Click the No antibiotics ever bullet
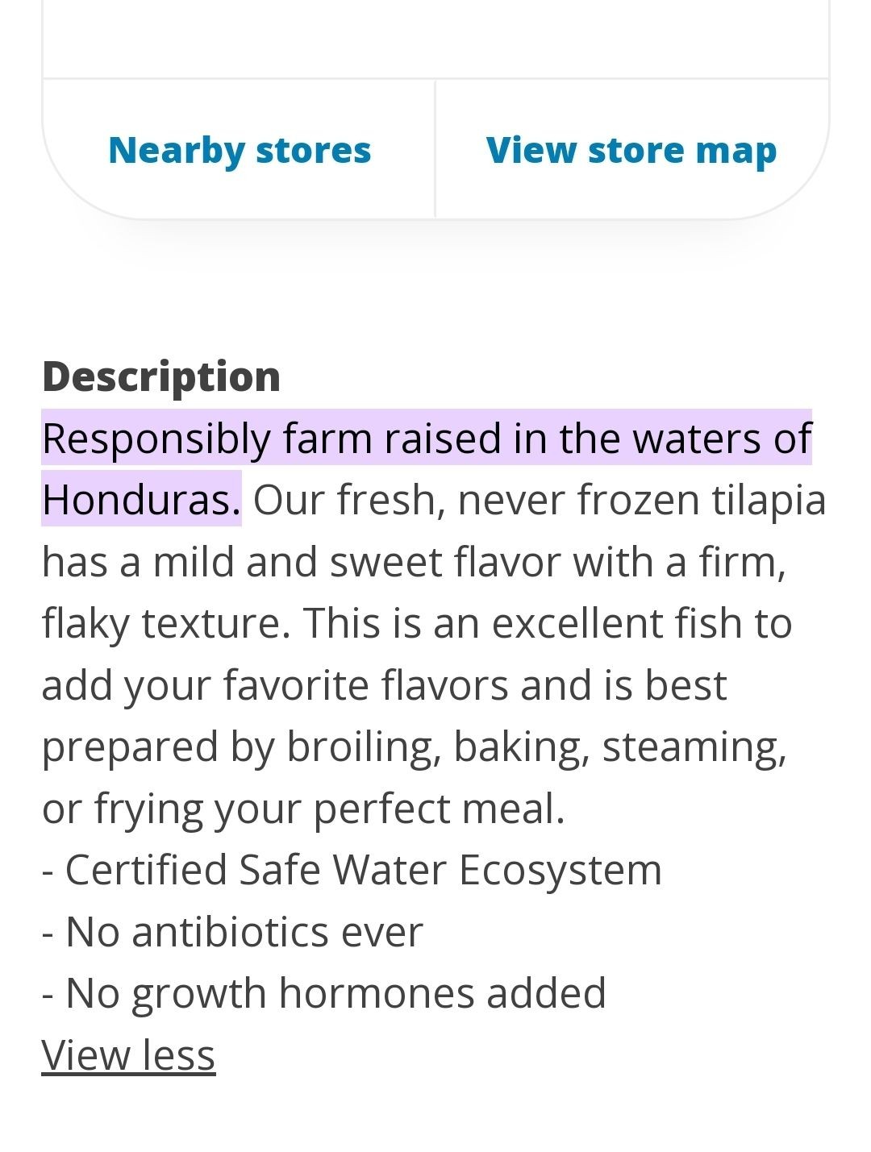 click(233, 930)
